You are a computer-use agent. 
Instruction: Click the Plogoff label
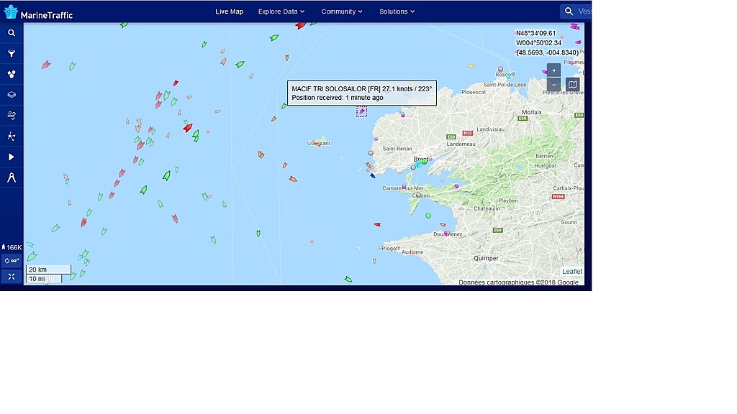[391, 248]
